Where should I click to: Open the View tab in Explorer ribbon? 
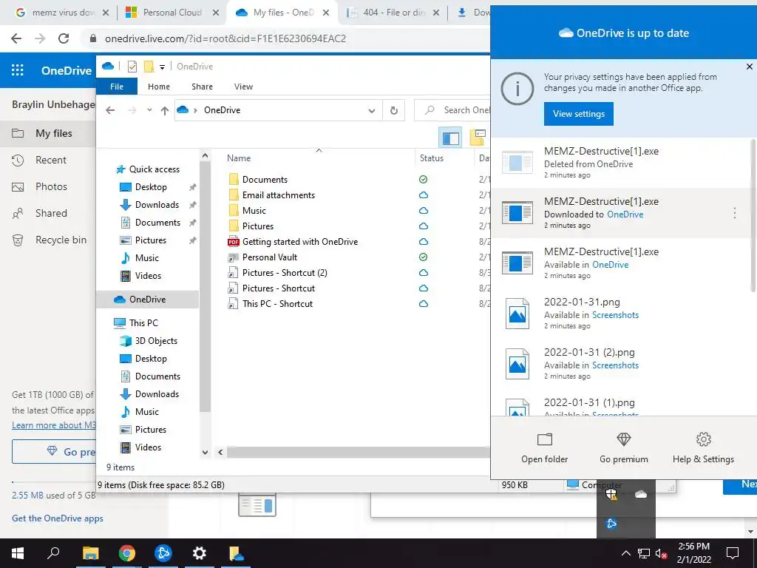tap(243, 87)
